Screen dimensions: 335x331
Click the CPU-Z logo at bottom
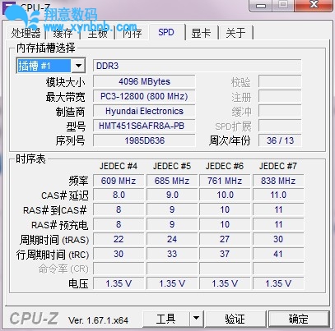(34, 319)
